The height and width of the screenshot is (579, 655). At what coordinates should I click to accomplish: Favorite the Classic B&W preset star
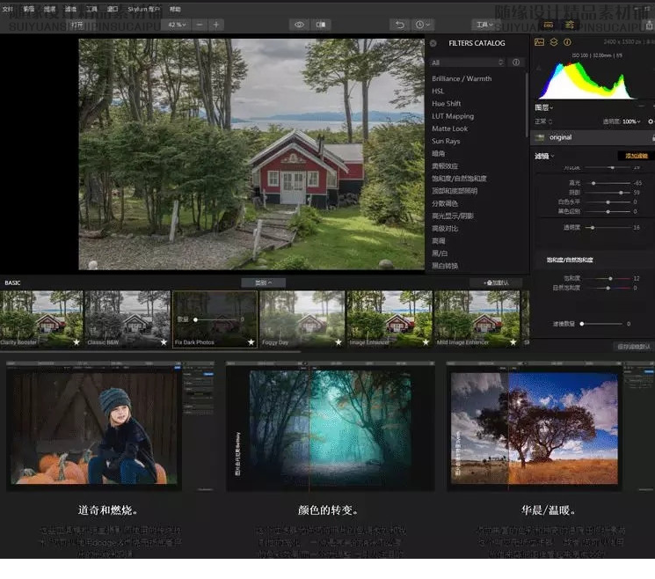(164, 342)
